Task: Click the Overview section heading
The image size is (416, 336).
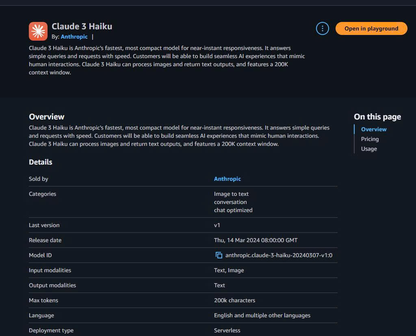Action: tap(46, 117)
